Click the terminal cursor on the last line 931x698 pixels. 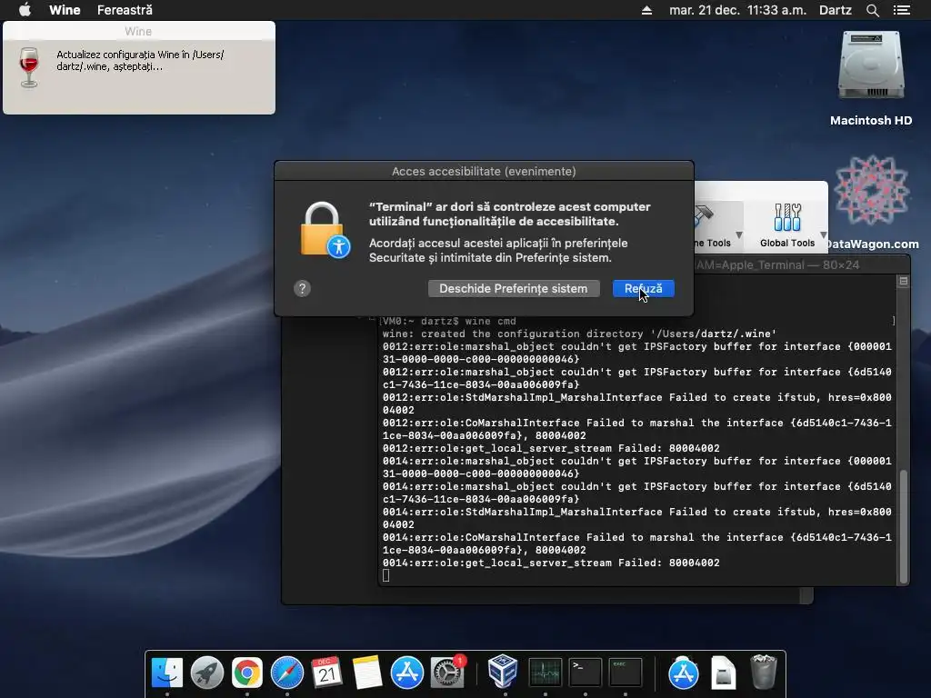point(385,575)
